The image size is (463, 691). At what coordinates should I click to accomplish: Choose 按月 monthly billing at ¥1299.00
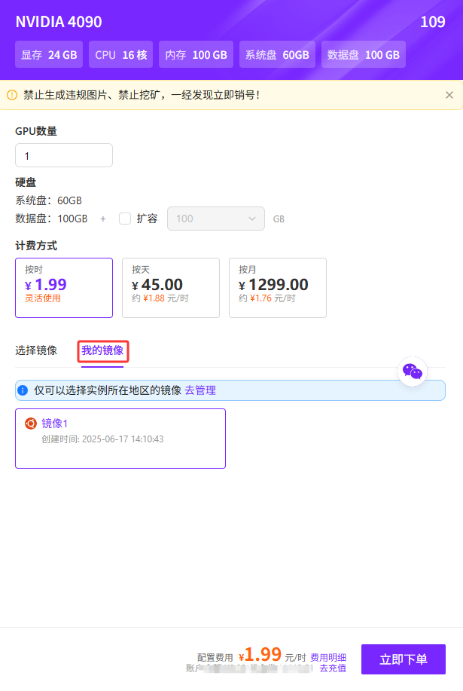tap(278, 287)
